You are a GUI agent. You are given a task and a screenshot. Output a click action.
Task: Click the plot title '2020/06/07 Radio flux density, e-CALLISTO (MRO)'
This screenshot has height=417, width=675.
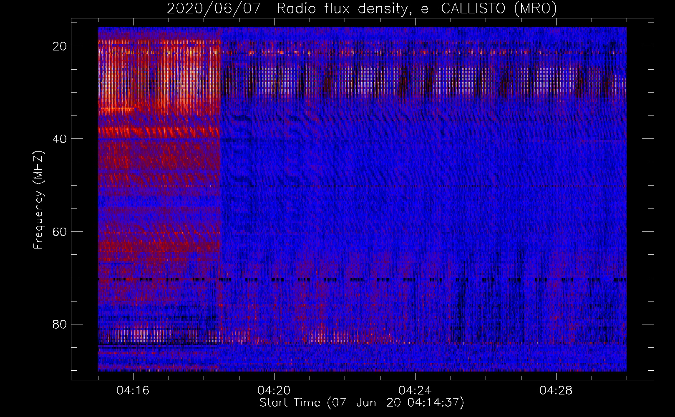tap(362, 8)
